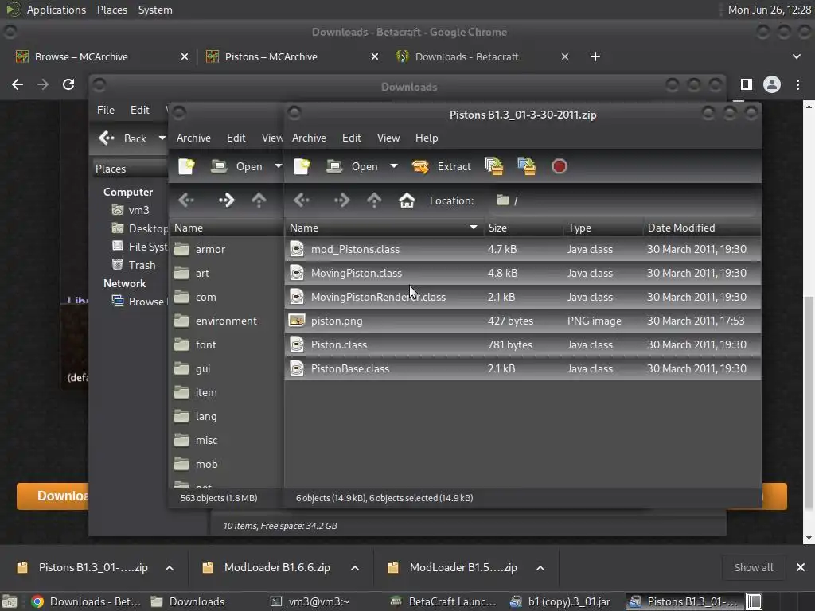Click Add folder to archive icon
815x611 pixels.
point(527,166)
